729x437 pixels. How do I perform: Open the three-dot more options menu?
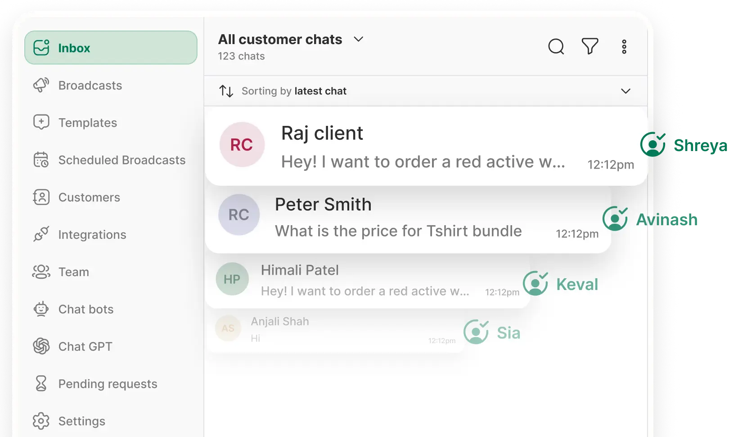pos(624,47)
